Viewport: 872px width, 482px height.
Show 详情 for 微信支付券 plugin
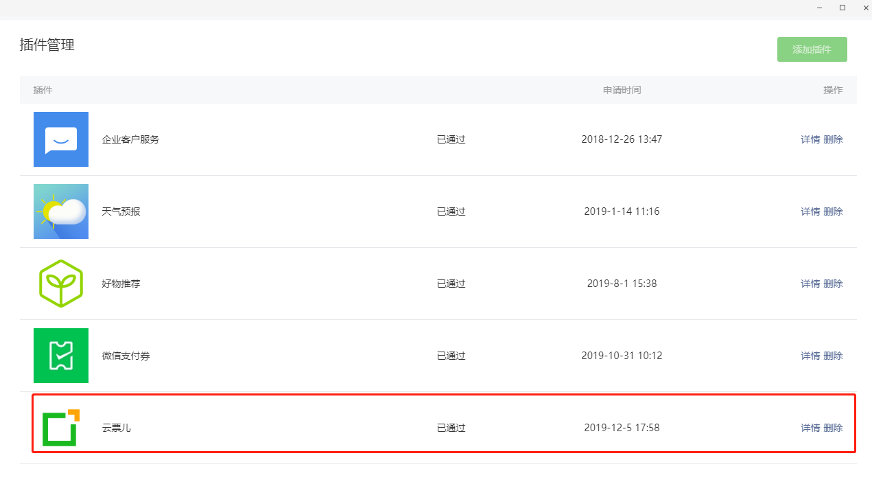810,356
